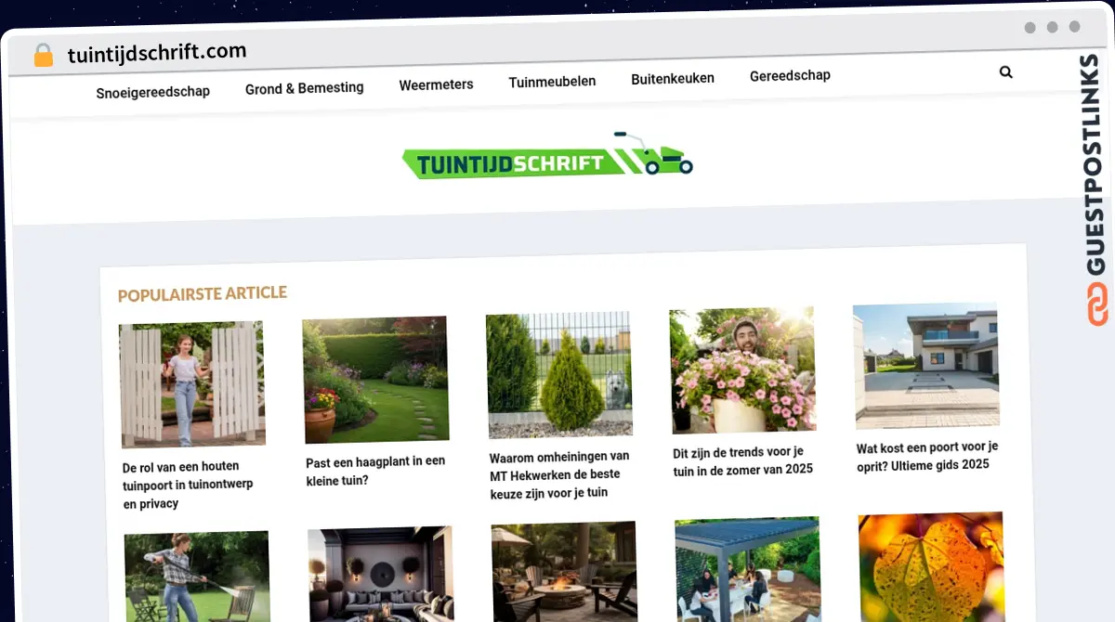
Task: Go to the Tuinmeubelen category
Action: 552,82
